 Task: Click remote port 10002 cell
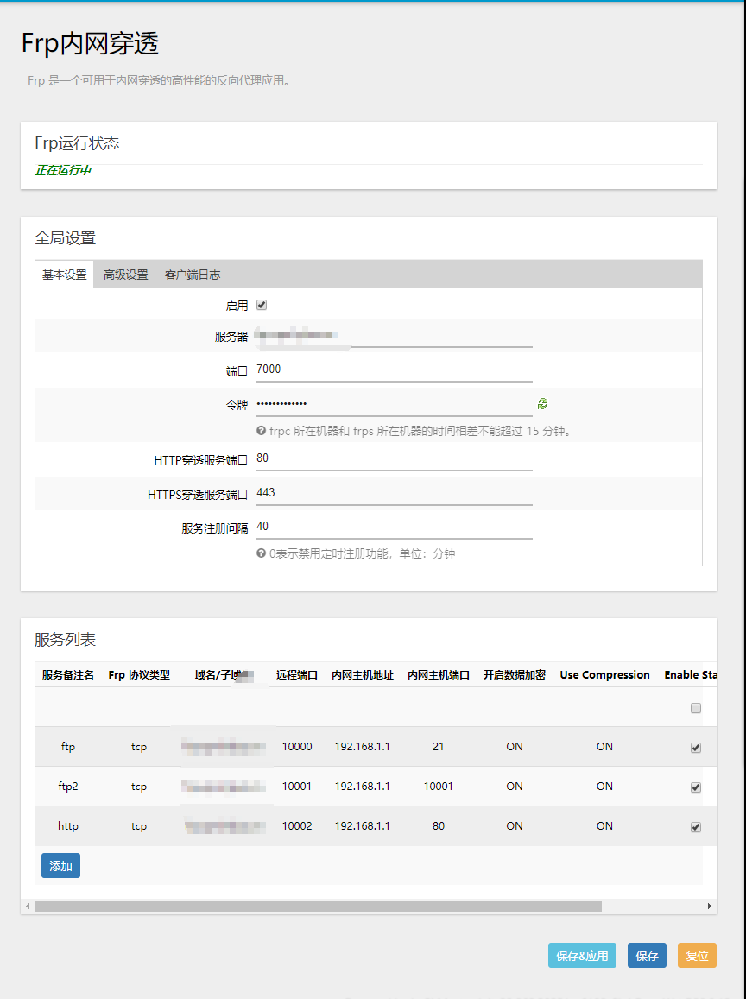pos(297,825)
